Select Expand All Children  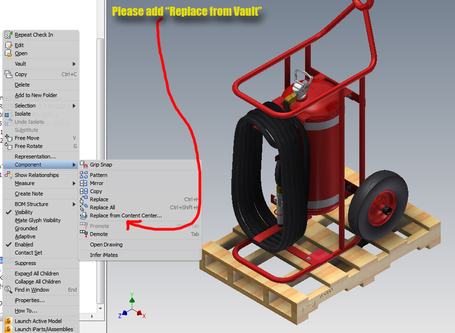click(40, 274)
